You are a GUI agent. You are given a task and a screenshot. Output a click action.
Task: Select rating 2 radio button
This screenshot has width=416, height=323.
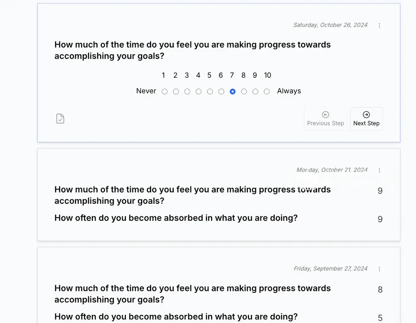click(x=176, y=92)
